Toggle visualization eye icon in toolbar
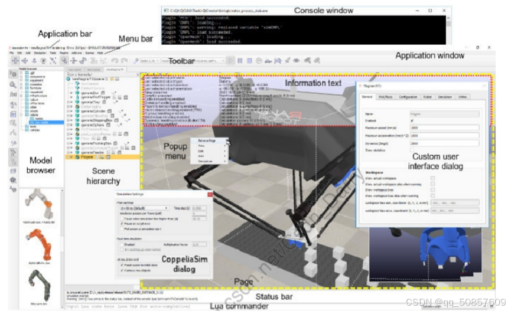Viewport: 508px width, 311px height. point(297,61)
